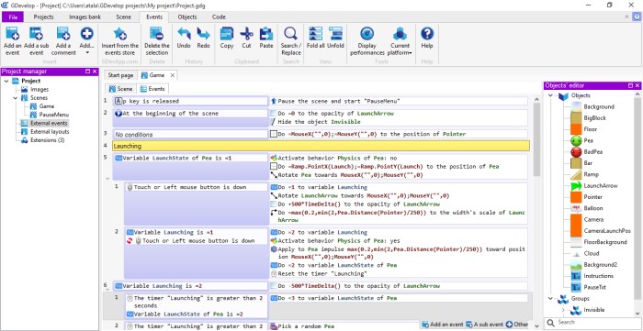Collapse the Scenes tree node
The width and height of the screenshot is (643, 331).
(x=16, y=98)
